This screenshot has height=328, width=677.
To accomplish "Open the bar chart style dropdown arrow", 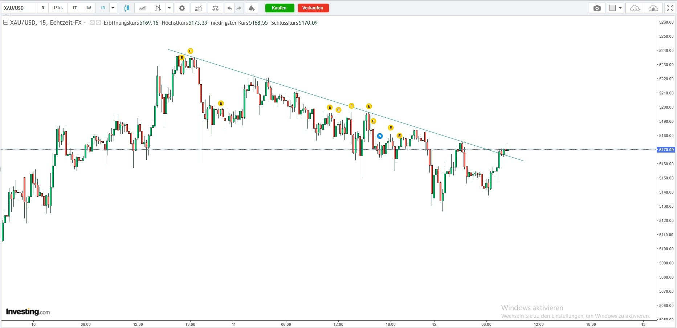I will (169, 8).
